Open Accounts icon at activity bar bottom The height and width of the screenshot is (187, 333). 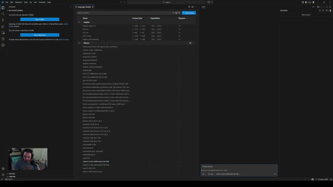point(3,169)
